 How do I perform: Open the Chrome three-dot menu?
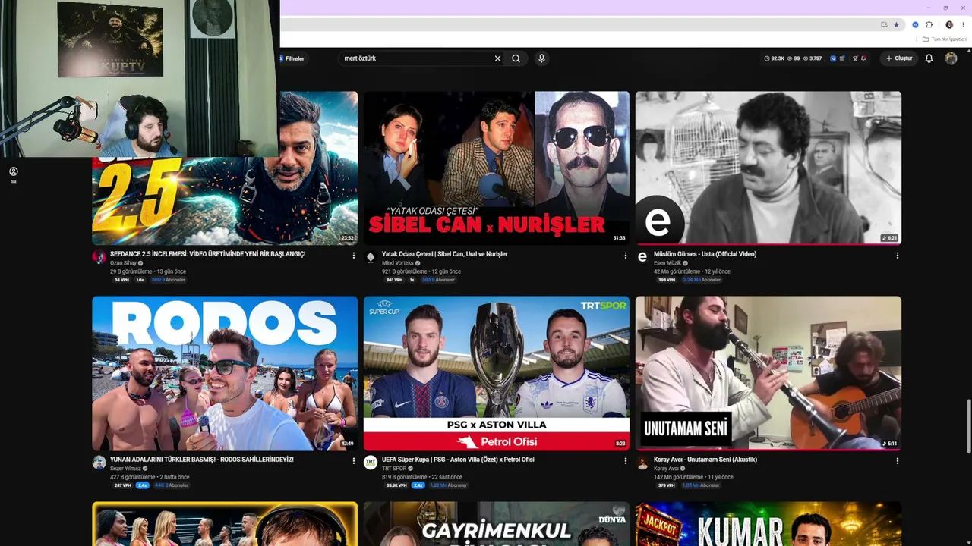[x=963, y=25]
